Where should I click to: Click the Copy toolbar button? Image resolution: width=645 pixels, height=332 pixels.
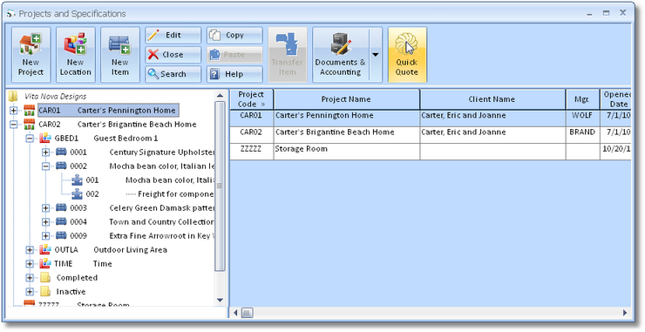(234, 36)
